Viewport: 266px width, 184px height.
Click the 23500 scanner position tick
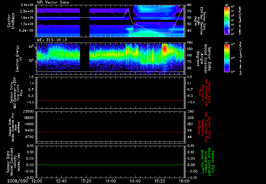[x=29, y=111]
